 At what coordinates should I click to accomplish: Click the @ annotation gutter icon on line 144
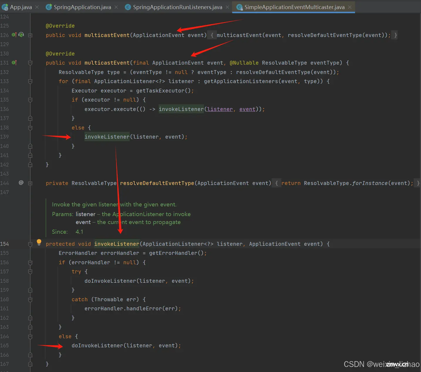(x=21, y=183)
